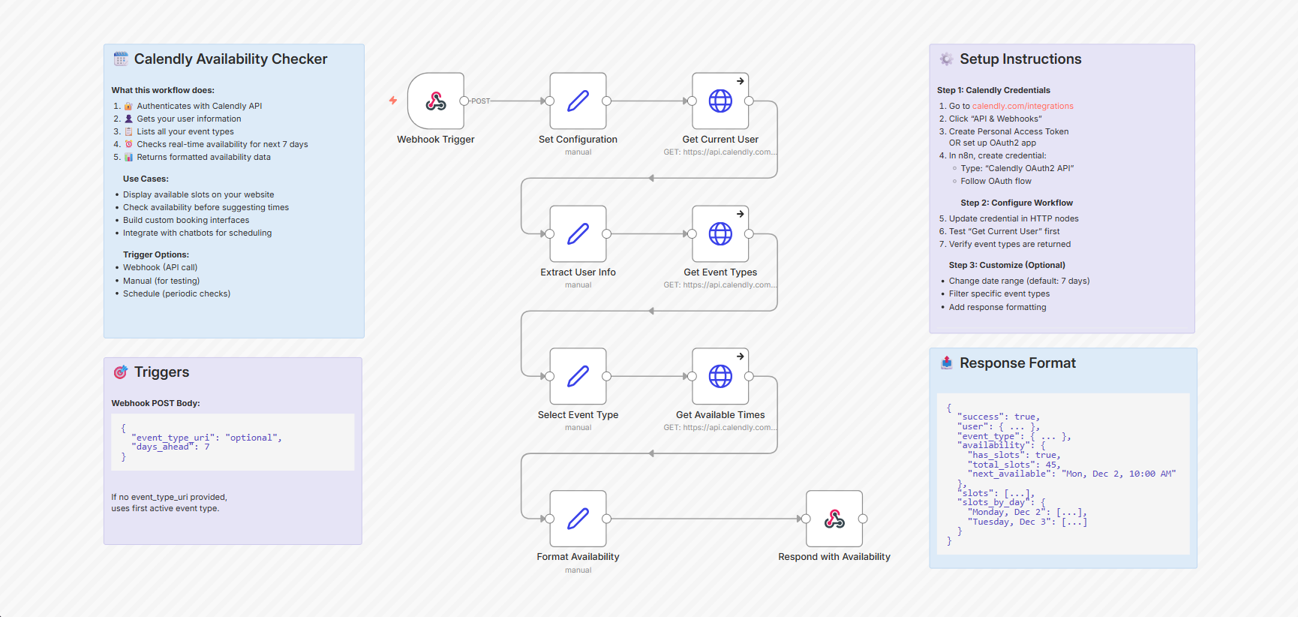Click 'Type: Calendly OAuth2 API' sub-item
This screenshot has height=617, width=1298.
1017,168
